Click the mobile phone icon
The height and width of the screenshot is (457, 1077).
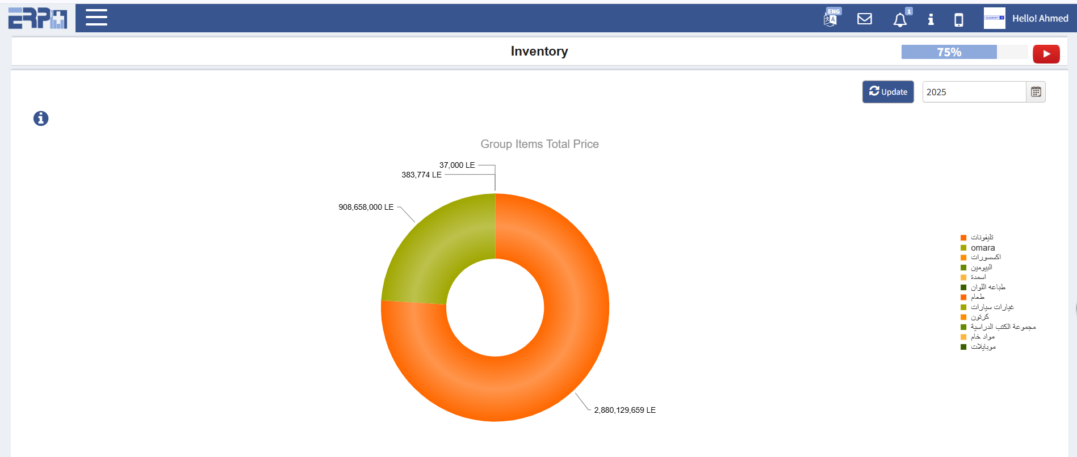(x=958, y=20)
